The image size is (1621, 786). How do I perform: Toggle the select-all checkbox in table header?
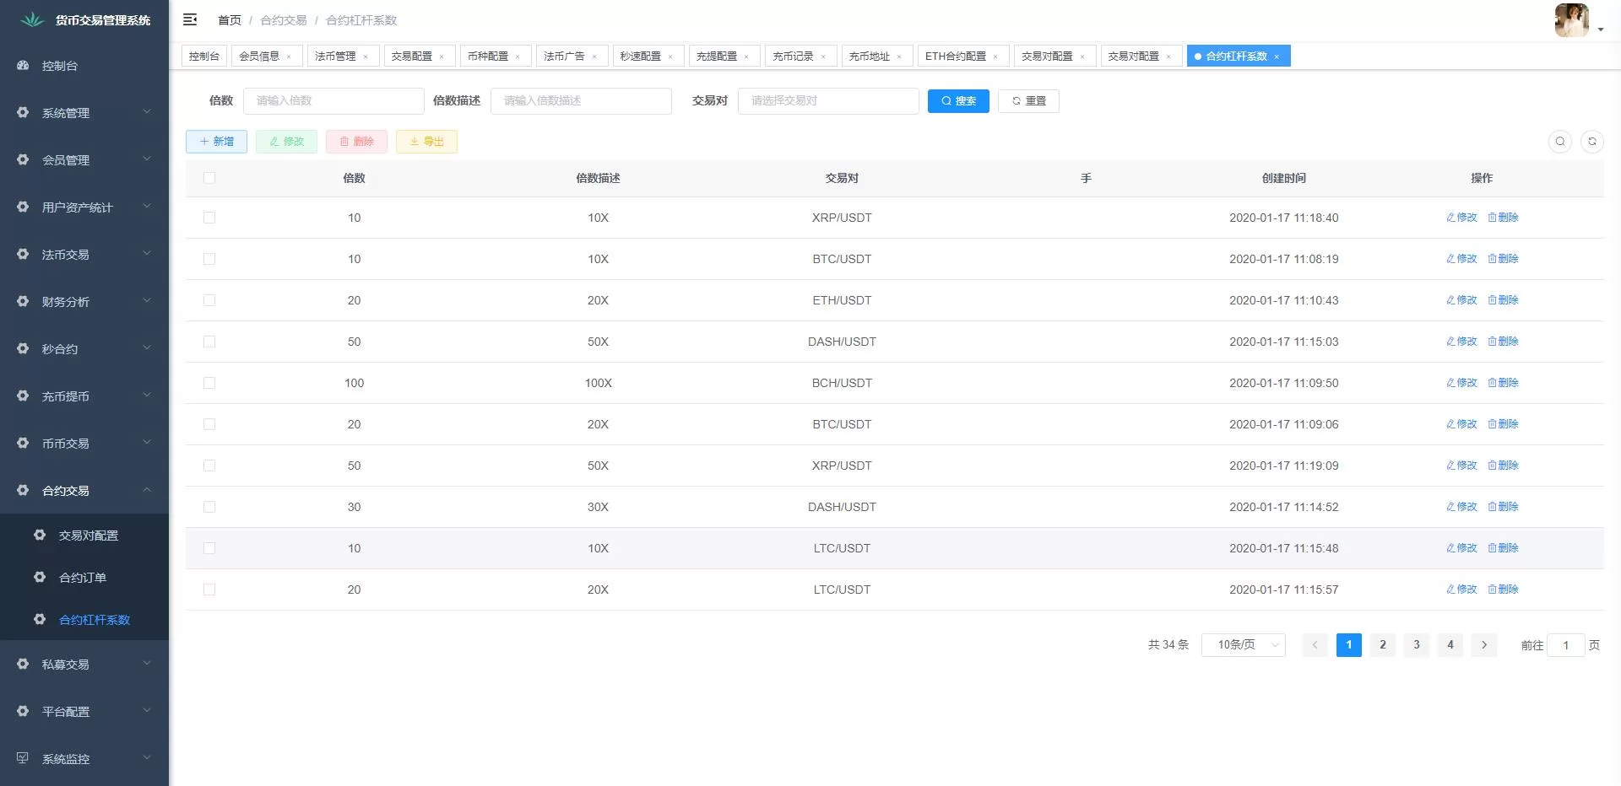(x=209, y=178)
